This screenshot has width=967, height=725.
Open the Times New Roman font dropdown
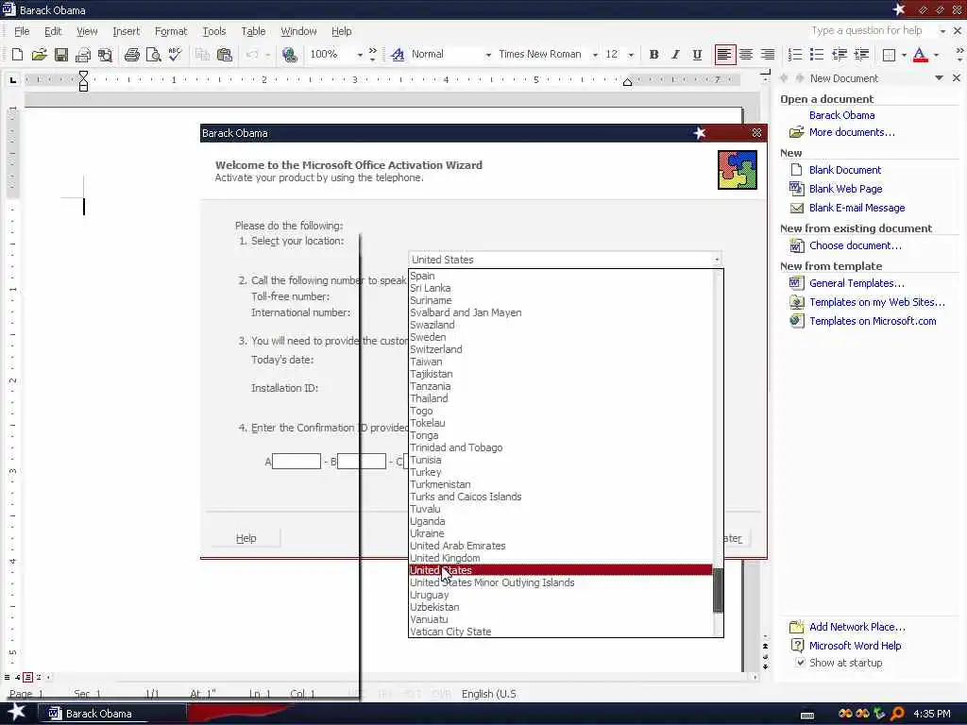pyautogui.click(x=595, y=55)
